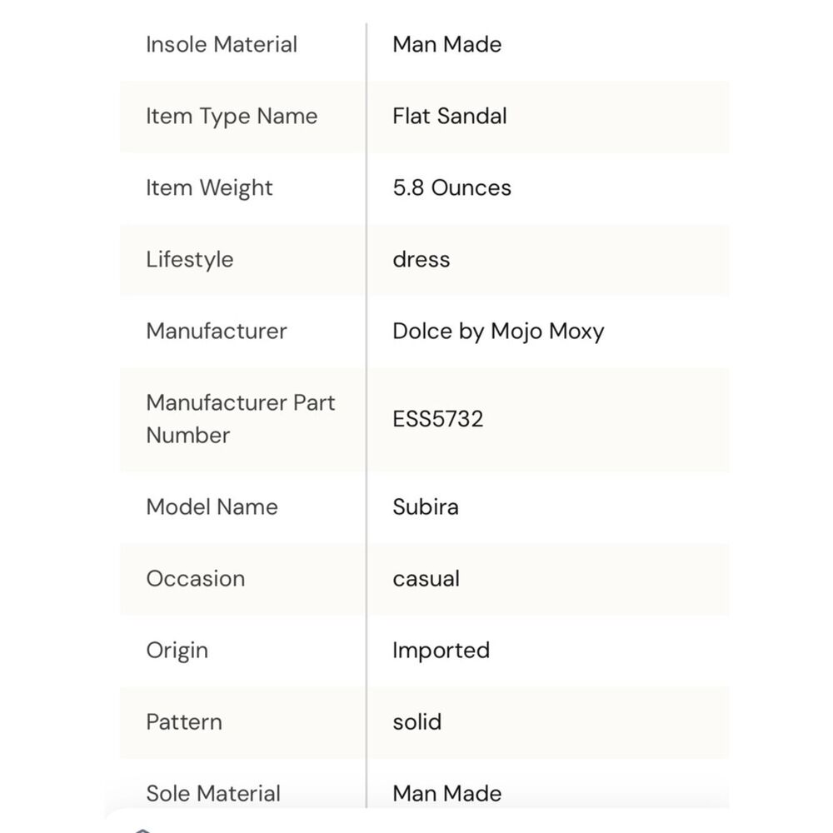This screenshot has height=833, width=833.
Task: Click the Imported origin value
Action: [441, 651]
